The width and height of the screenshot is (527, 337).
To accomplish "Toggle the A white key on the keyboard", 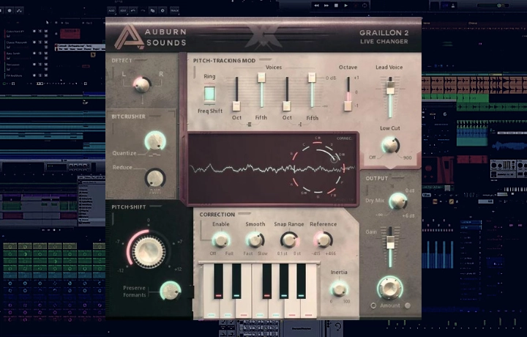I will coord(292,308).
